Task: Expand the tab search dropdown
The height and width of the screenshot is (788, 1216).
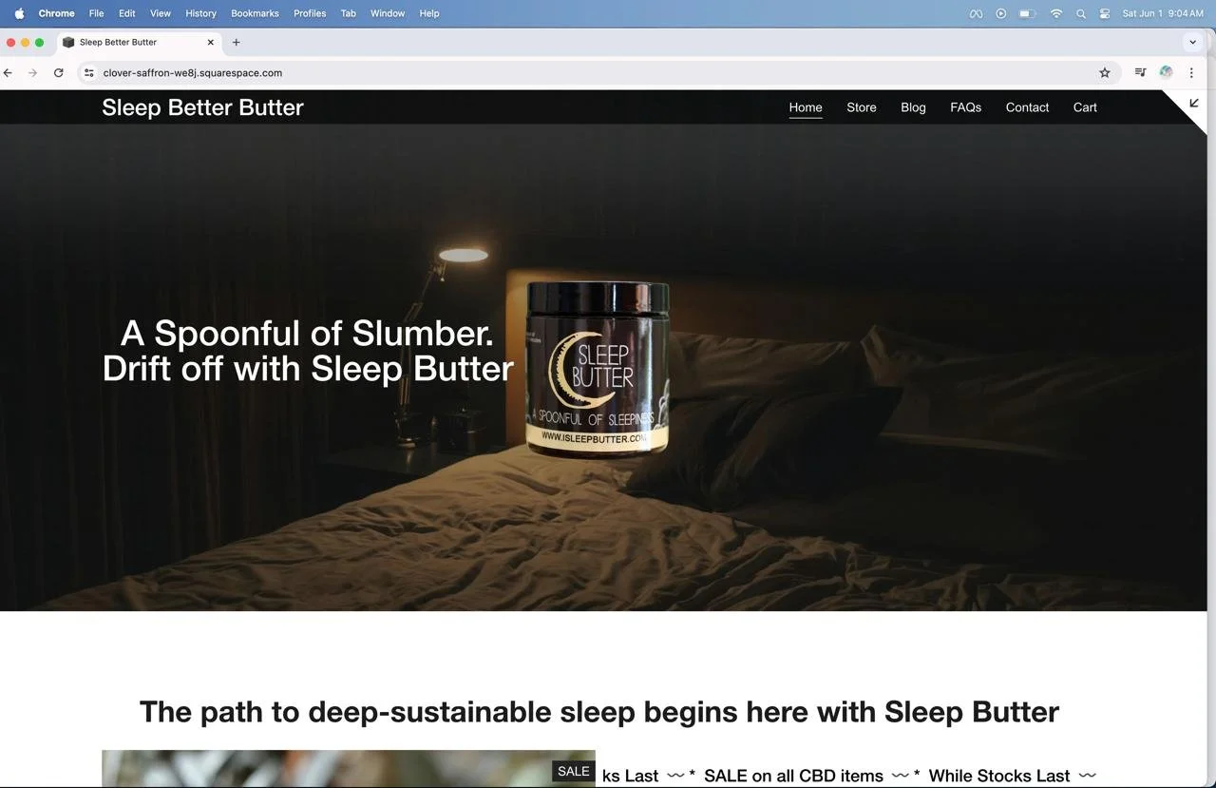Action: click(1193, 42)
